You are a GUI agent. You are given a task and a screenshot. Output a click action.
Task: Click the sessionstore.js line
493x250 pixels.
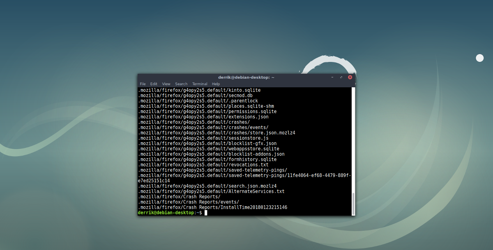point(203,138)
